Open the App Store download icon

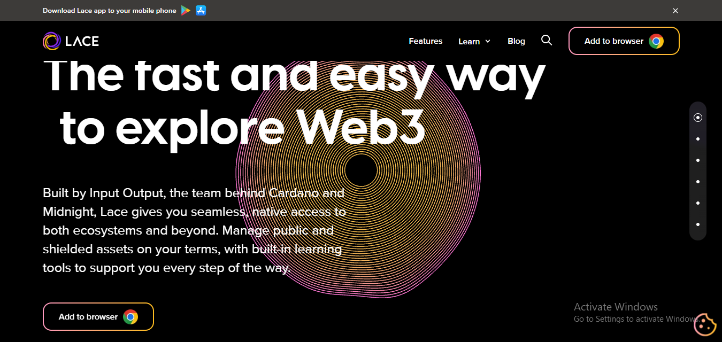pyautogui.click(x=201, y=10)
